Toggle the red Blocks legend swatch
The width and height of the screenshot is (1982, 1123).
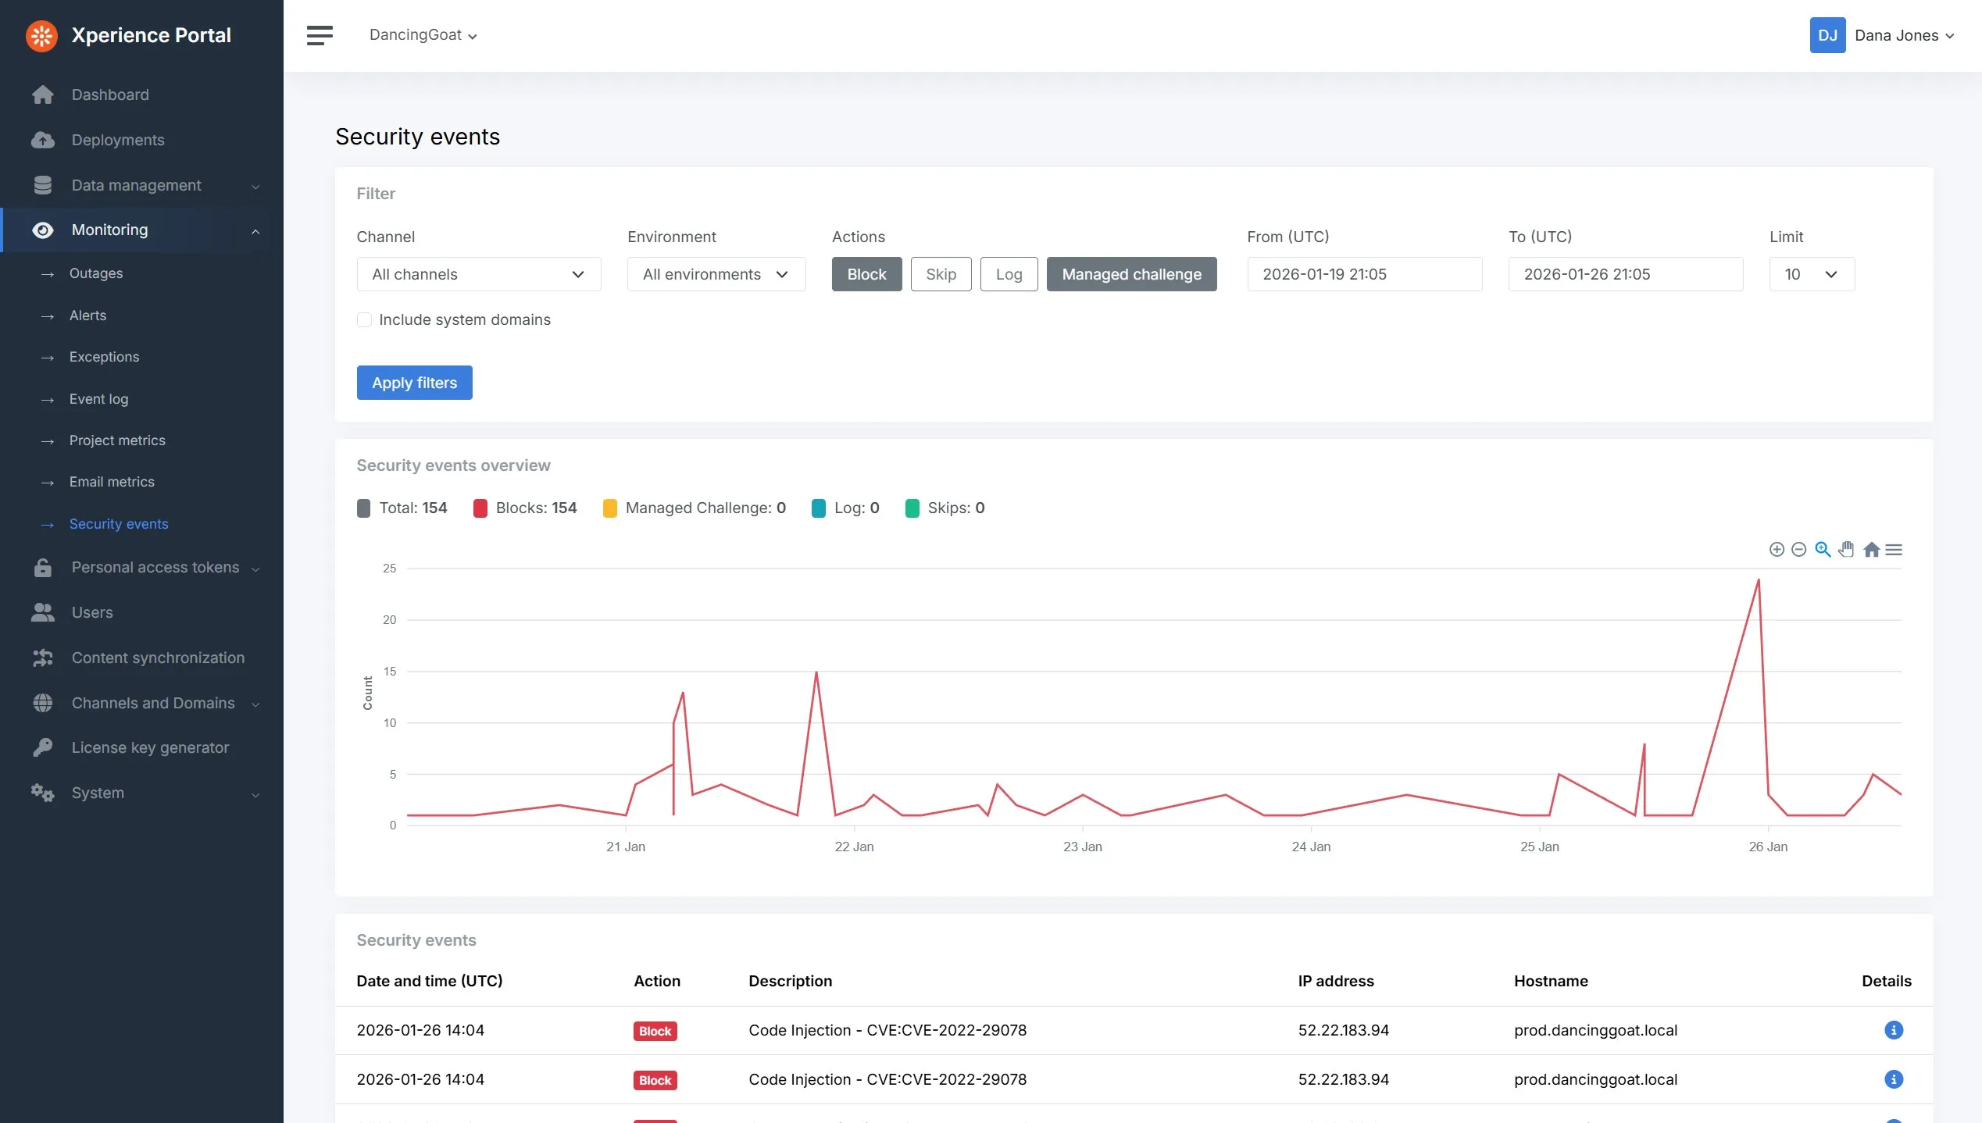click(x=480, y=508)
